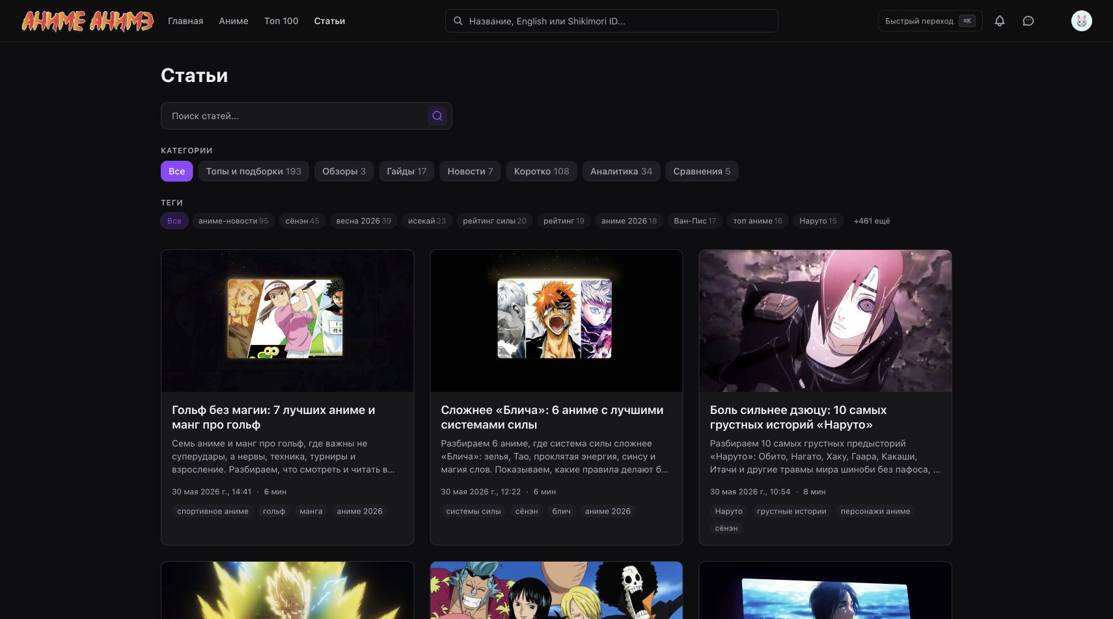The width and height of the screenshot is (1113, 619).
Task: Toggle the рейтинг 19 tag filter
Action: [x=564, y=221]
